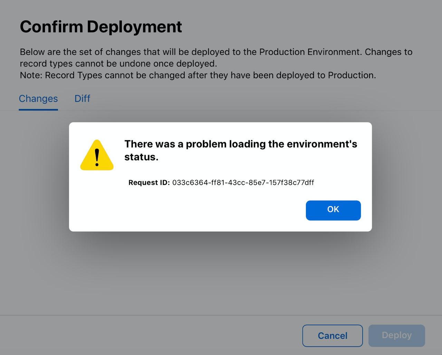Viewport: 442px width, 355px height.
Task: Click the Confirm Deployment heading
Action: (x=101, y=27)
